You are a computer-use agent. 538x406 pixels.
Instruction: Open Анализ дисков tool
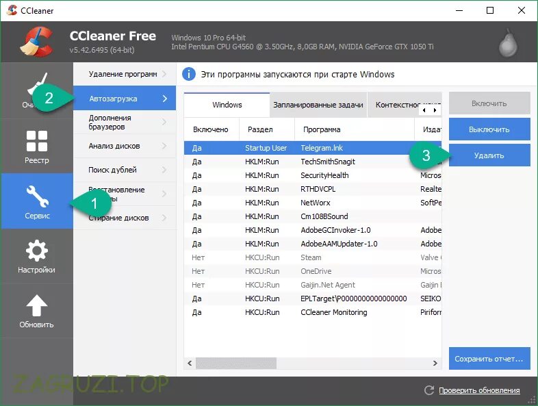(x=125, y=146)
